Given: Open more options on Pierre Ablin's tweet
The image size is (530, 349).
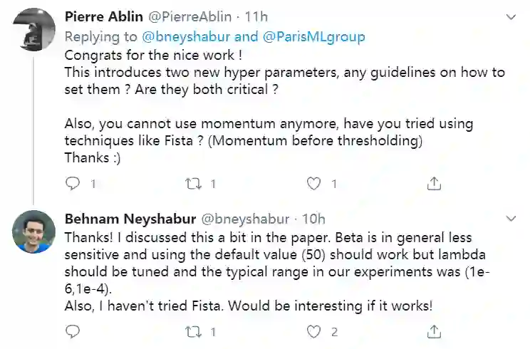Looking at the screenshot, I should click(511, 16).
